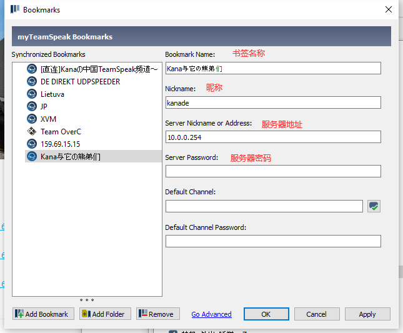Choose the JP bookmark entry

point(93,106)
